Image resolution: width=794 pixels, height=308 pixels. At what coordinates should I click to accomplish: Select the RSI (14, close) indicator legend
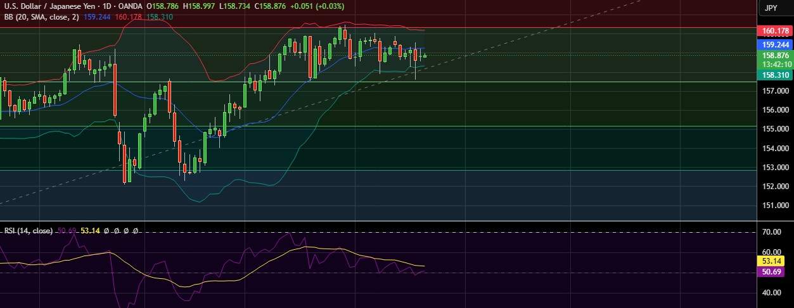point(29,231)
